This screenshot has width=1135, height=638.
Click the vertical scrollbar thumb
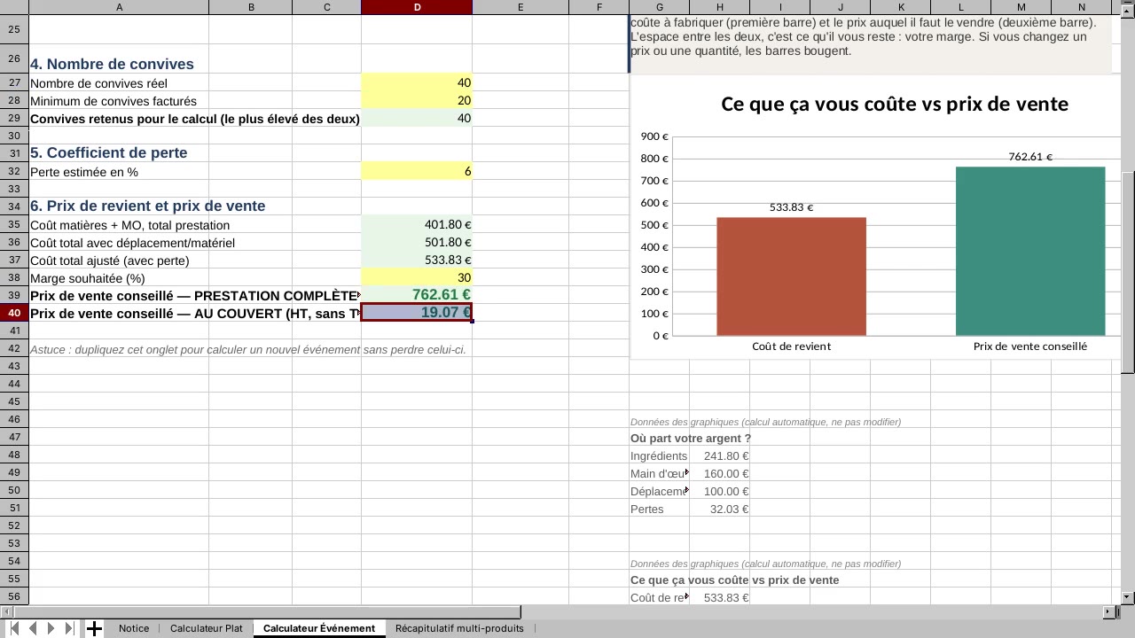click(x=1128, y=272)
